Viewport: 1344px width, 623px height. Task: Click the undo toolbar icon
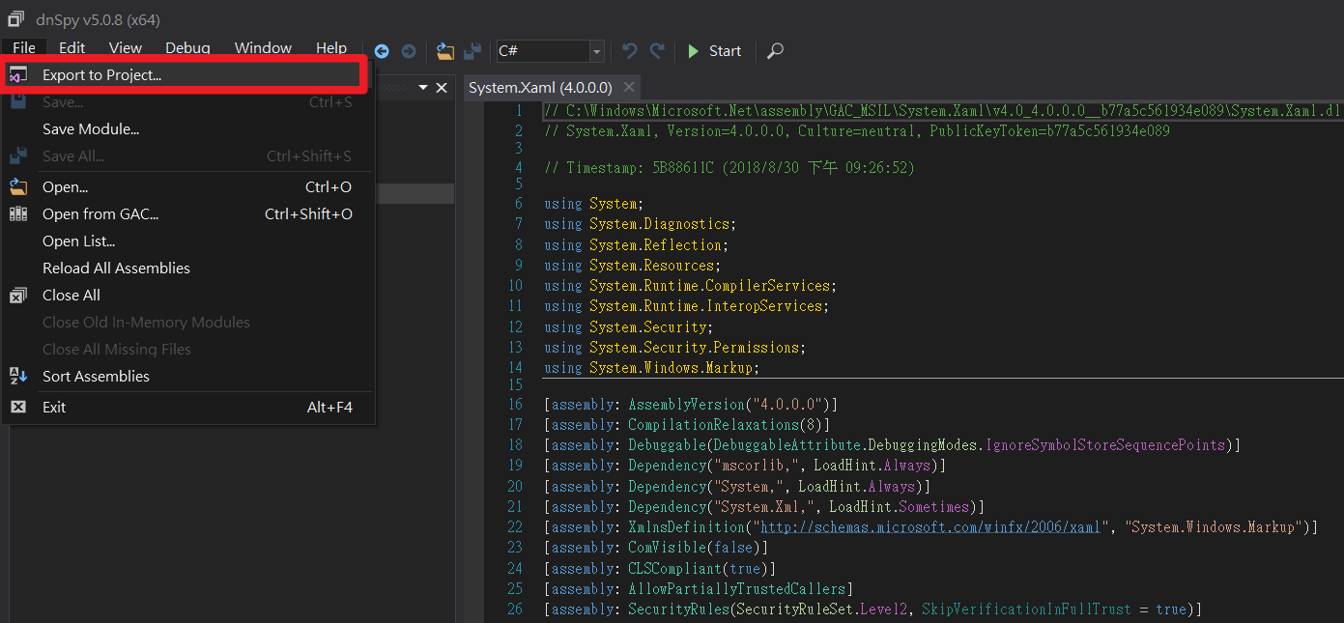click(630, 50)
